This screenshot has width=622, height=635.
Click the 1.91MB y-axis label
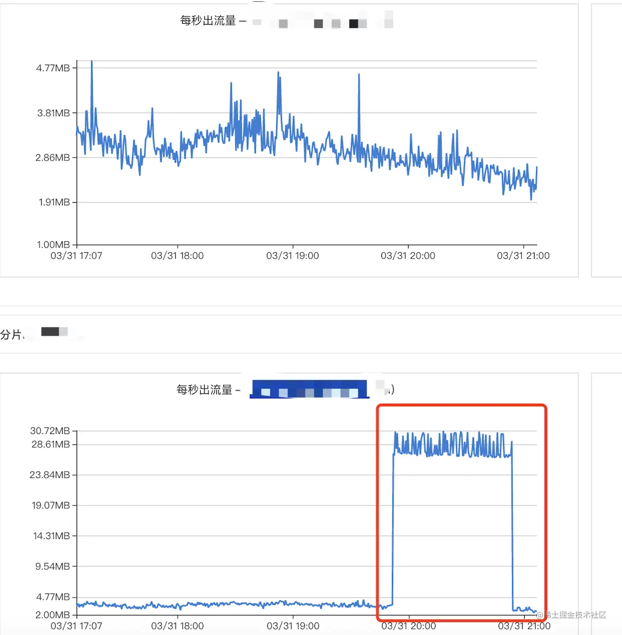[54, 202]
